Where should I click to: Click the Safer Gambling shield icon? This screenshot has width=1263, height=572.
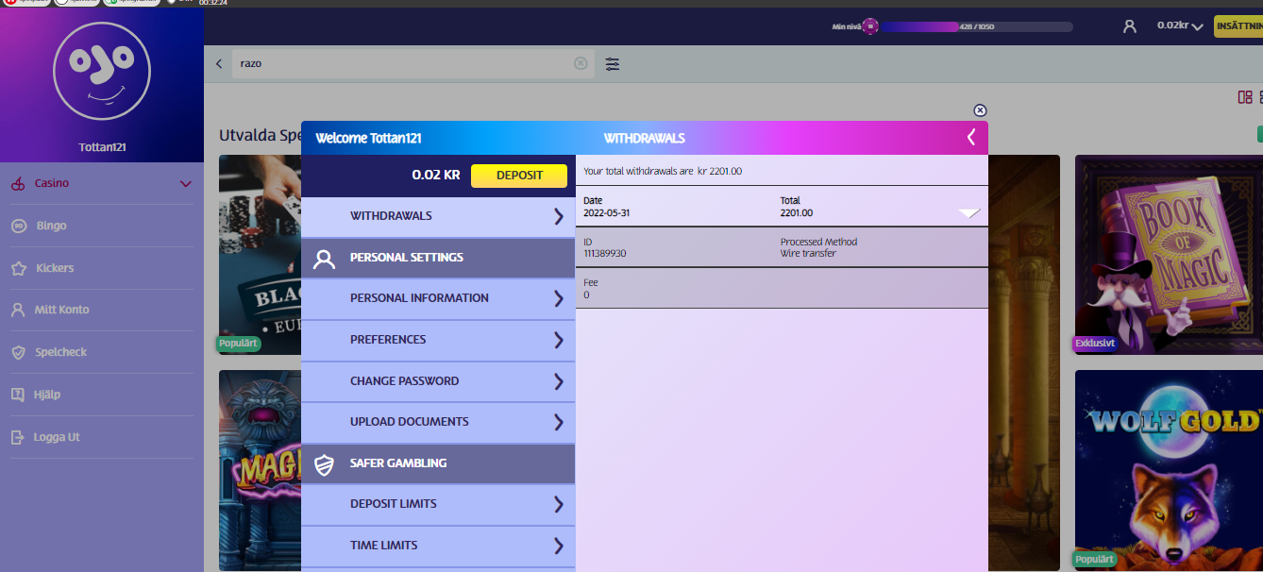point(324,463)
